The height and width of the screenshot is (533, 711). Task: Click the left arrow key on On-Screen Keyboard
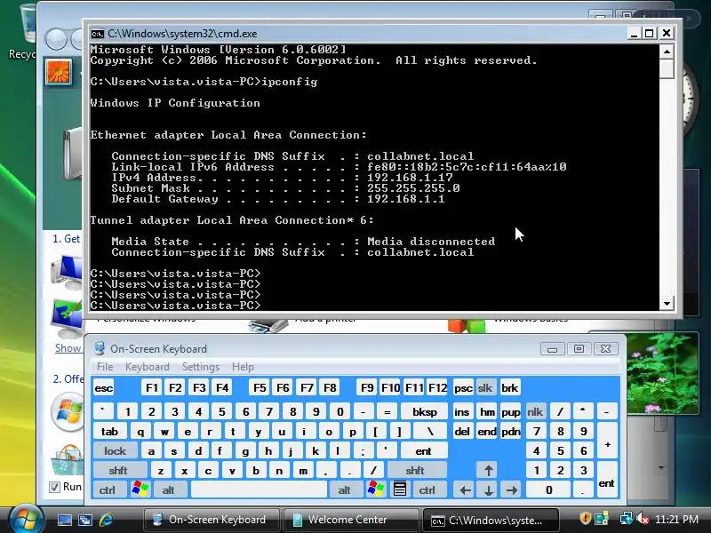[464, 490]
